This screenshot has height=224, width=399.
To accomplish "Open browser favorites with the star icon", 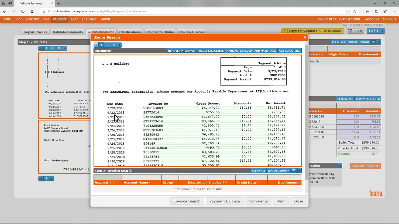I will pyautogui.click(x=355, y=11).
